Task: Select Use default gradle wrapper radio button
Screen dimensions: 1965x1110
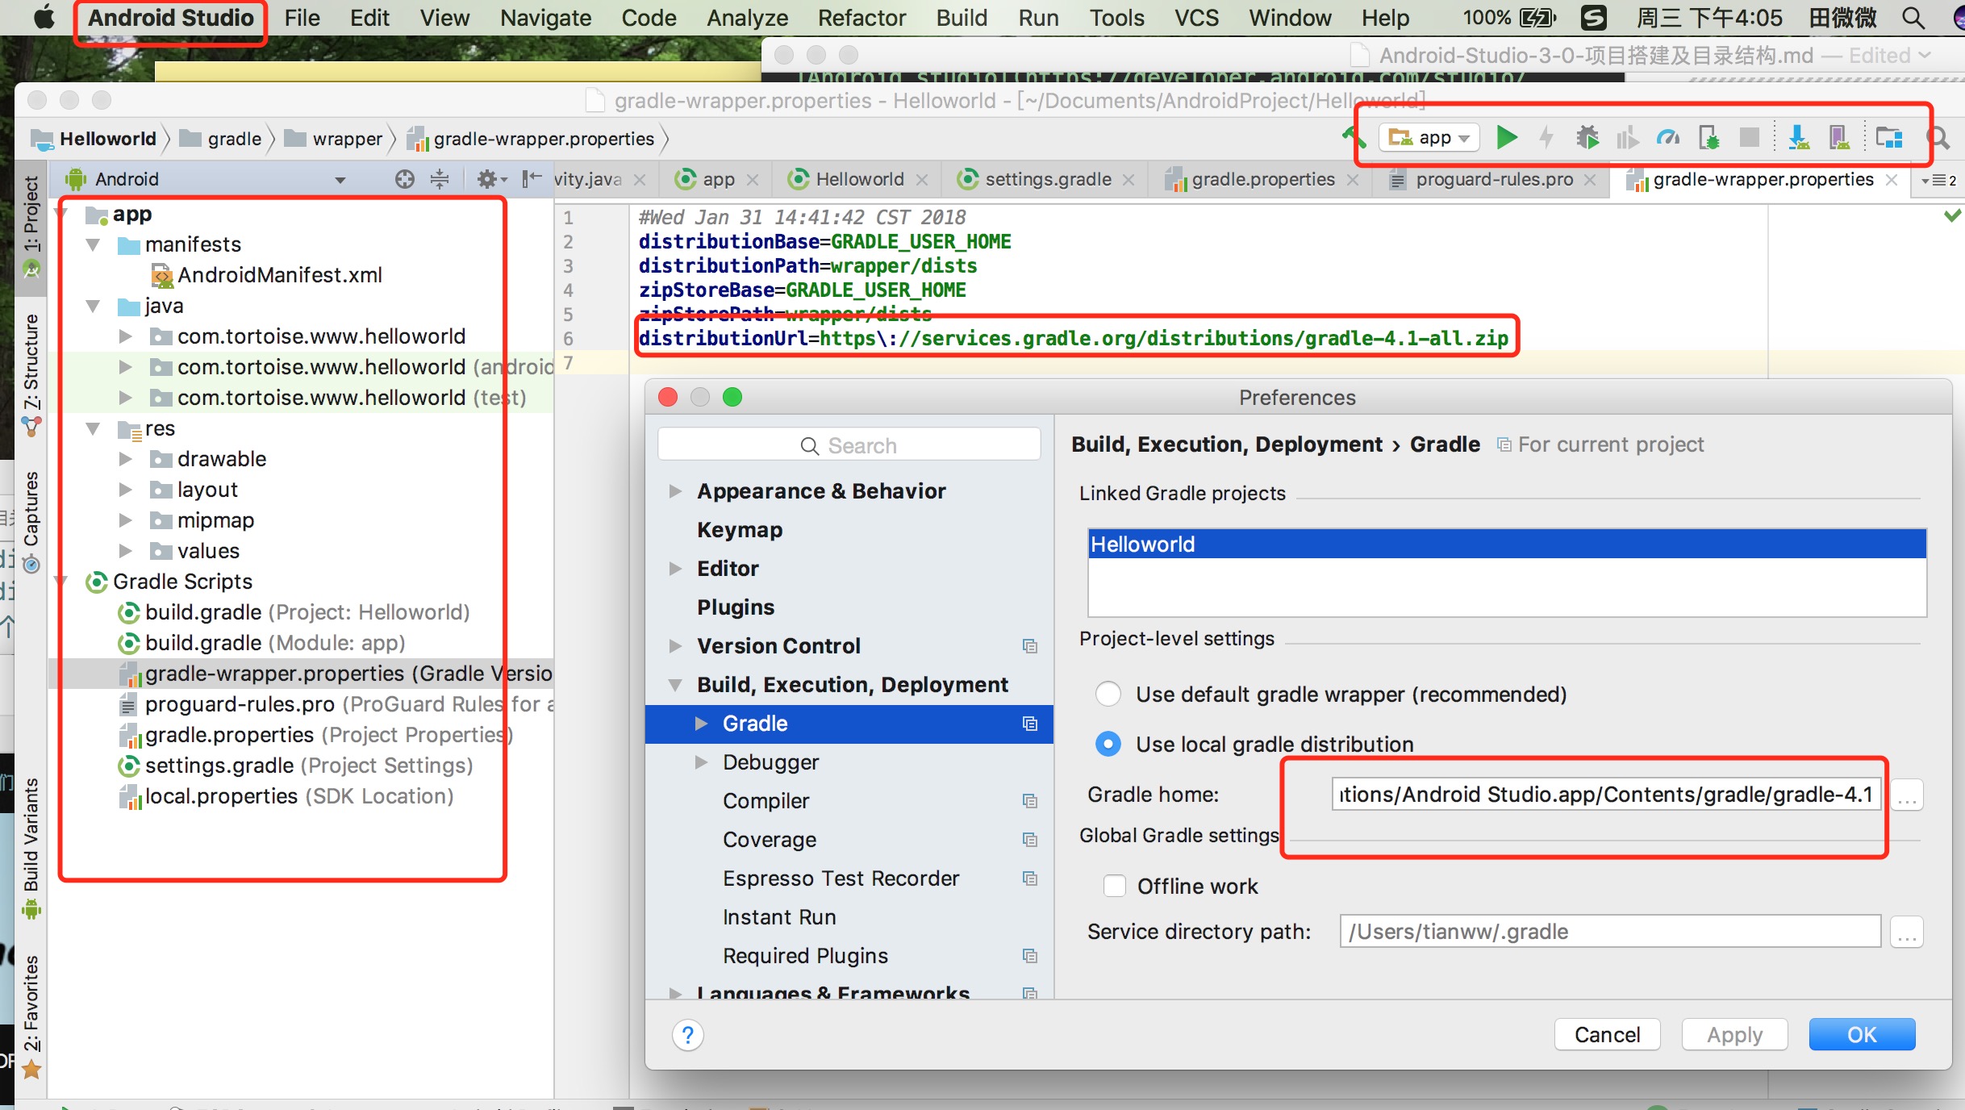Action: 1108,693
